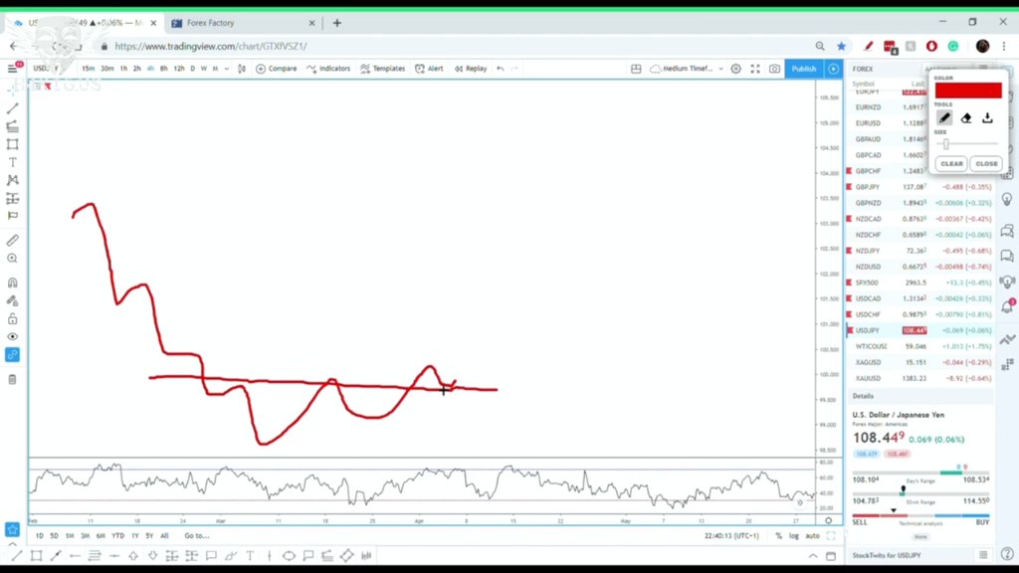This screenshot has width=1019, height=573.
Task: Open a new browser tab
Action: coord(336,23)
